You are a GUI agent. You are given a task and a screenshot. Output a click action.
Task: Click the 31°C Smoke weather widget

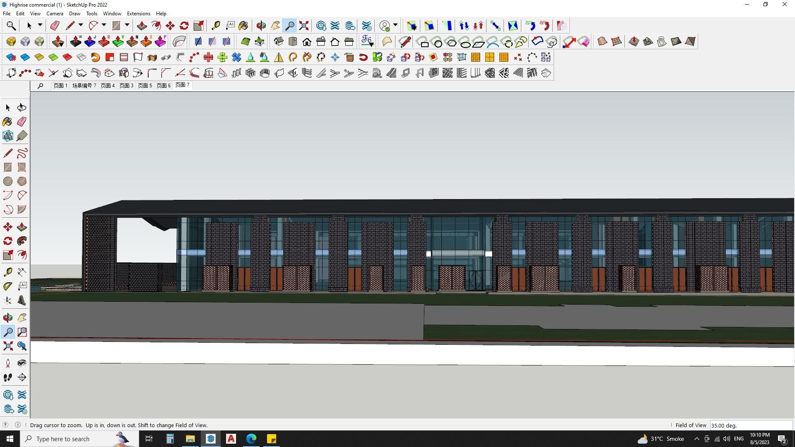(660, 439)
